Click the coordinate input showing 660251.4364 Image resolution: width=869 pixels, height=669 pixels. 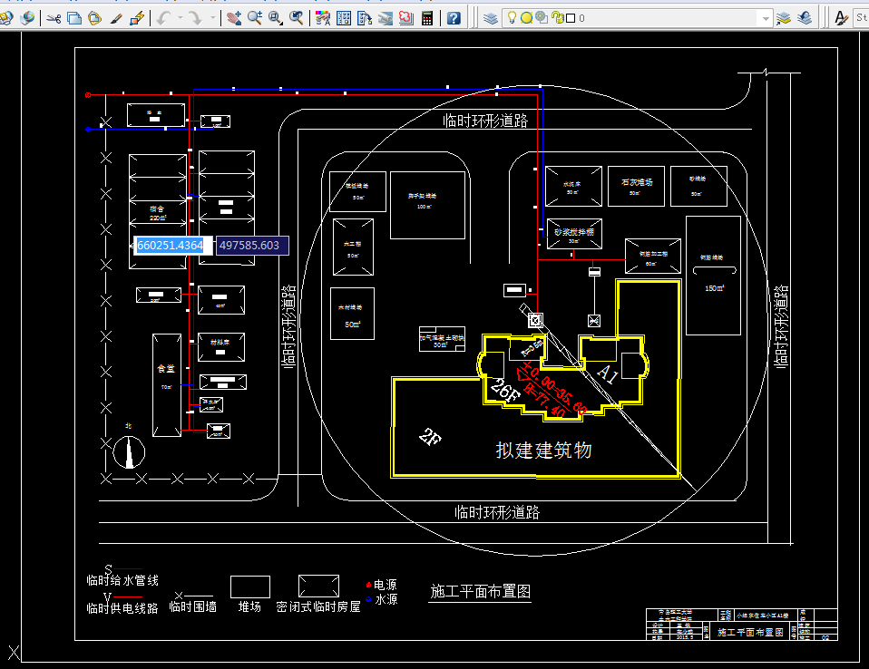[171, 245]
